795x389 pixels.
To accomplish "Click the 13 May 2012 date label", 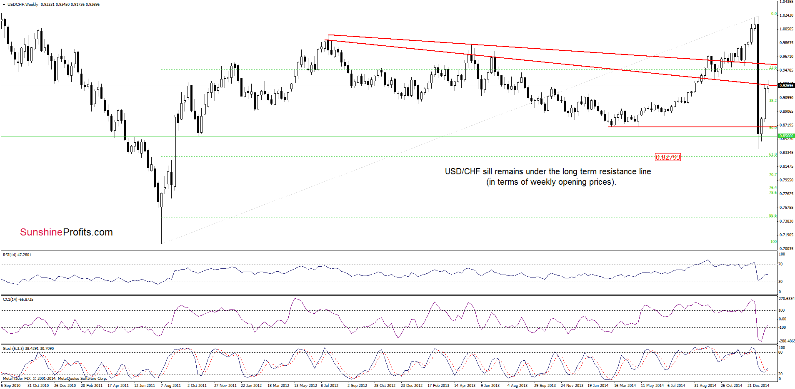I will click(x=305, y=386).
